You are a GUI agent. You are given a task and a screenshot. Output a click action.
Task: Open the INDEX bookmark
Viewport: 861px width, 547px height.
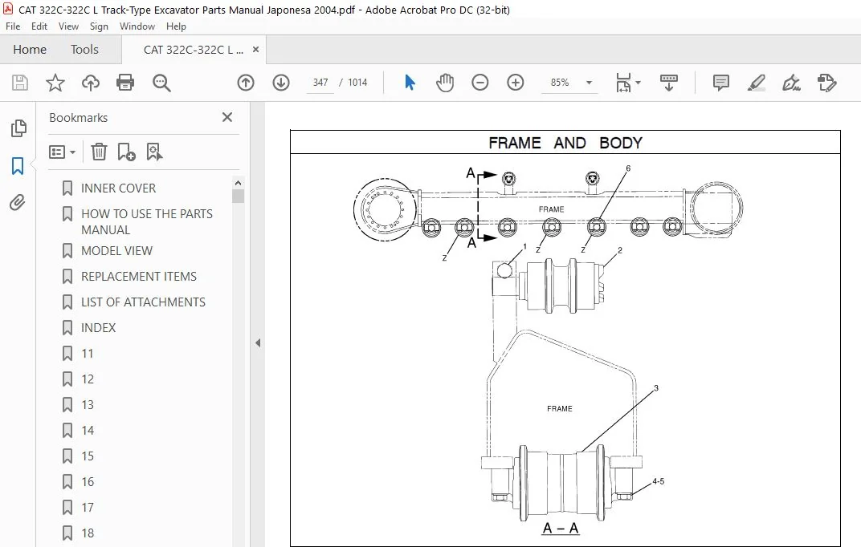(98, 328)
